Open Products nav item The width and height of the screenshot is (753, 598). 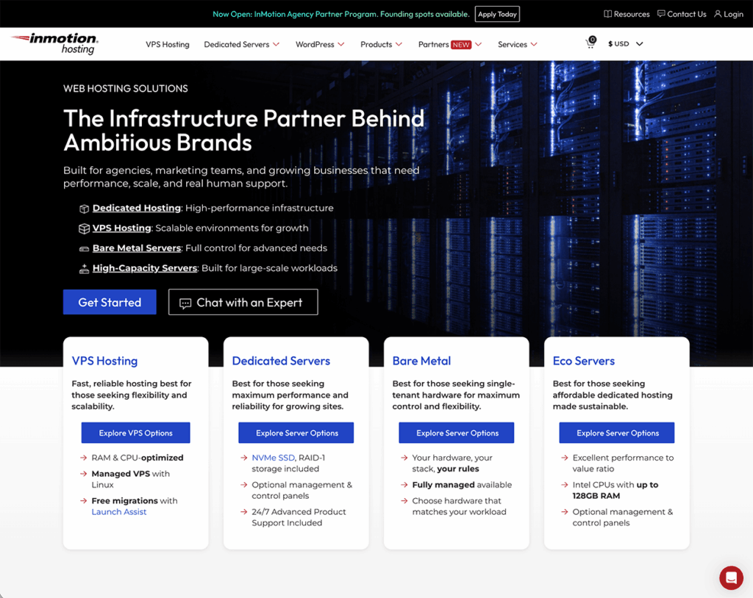pyautogui.click(x=376, y=44)
